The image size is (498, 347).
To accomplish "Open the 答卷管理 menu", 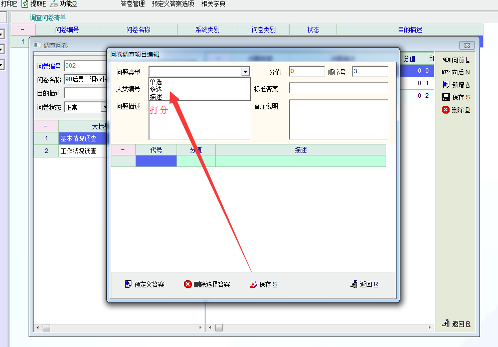I will (132, 4).
